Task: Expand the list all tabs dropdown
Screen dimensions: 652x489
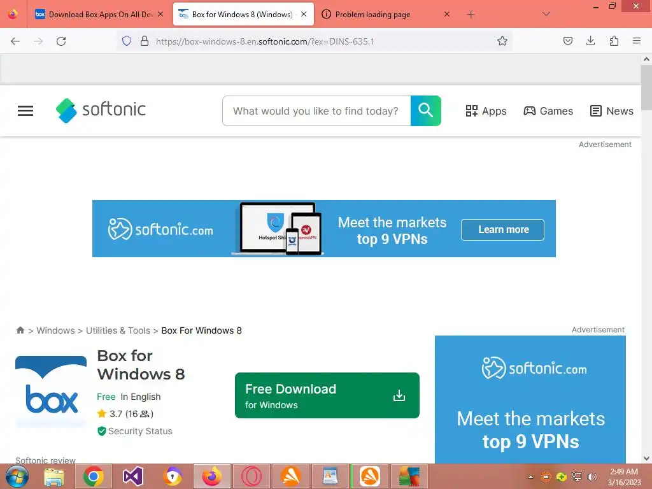Action: (x=546, y=14)
